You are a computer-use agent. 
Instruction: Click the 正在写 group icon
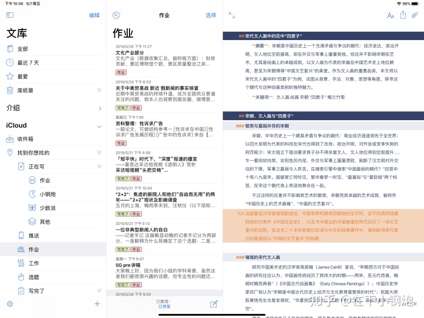(21, 166)
